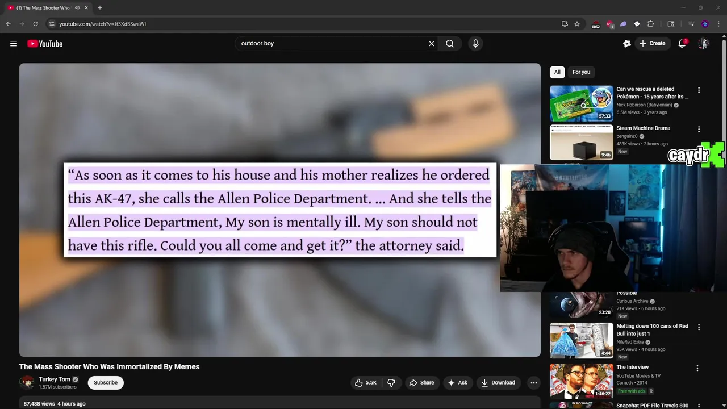Open purple ghost extension icon
Image resolution: width=727 pixels, height=409 pixels.
pos(623,24)
